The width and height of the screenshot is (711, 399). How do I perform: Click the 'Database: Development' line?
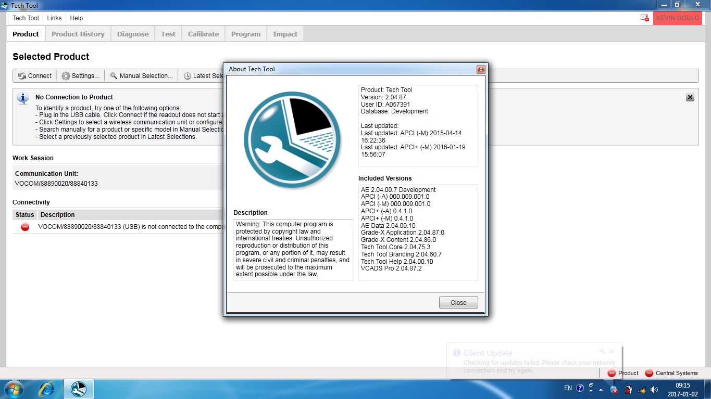click(394, 111)
